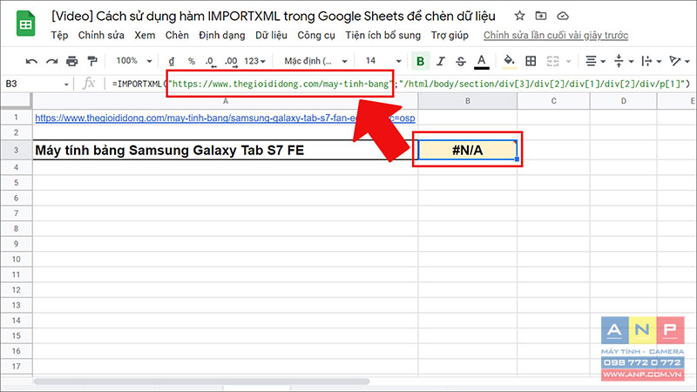Open last edit history link

pos(556,35)
